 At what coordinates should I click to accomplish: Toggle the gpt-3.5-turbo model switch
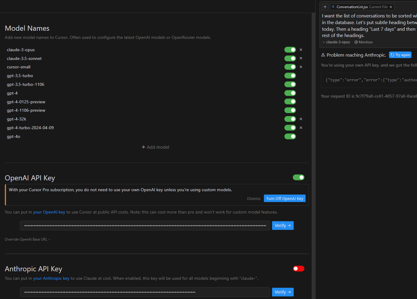point(290,76)
